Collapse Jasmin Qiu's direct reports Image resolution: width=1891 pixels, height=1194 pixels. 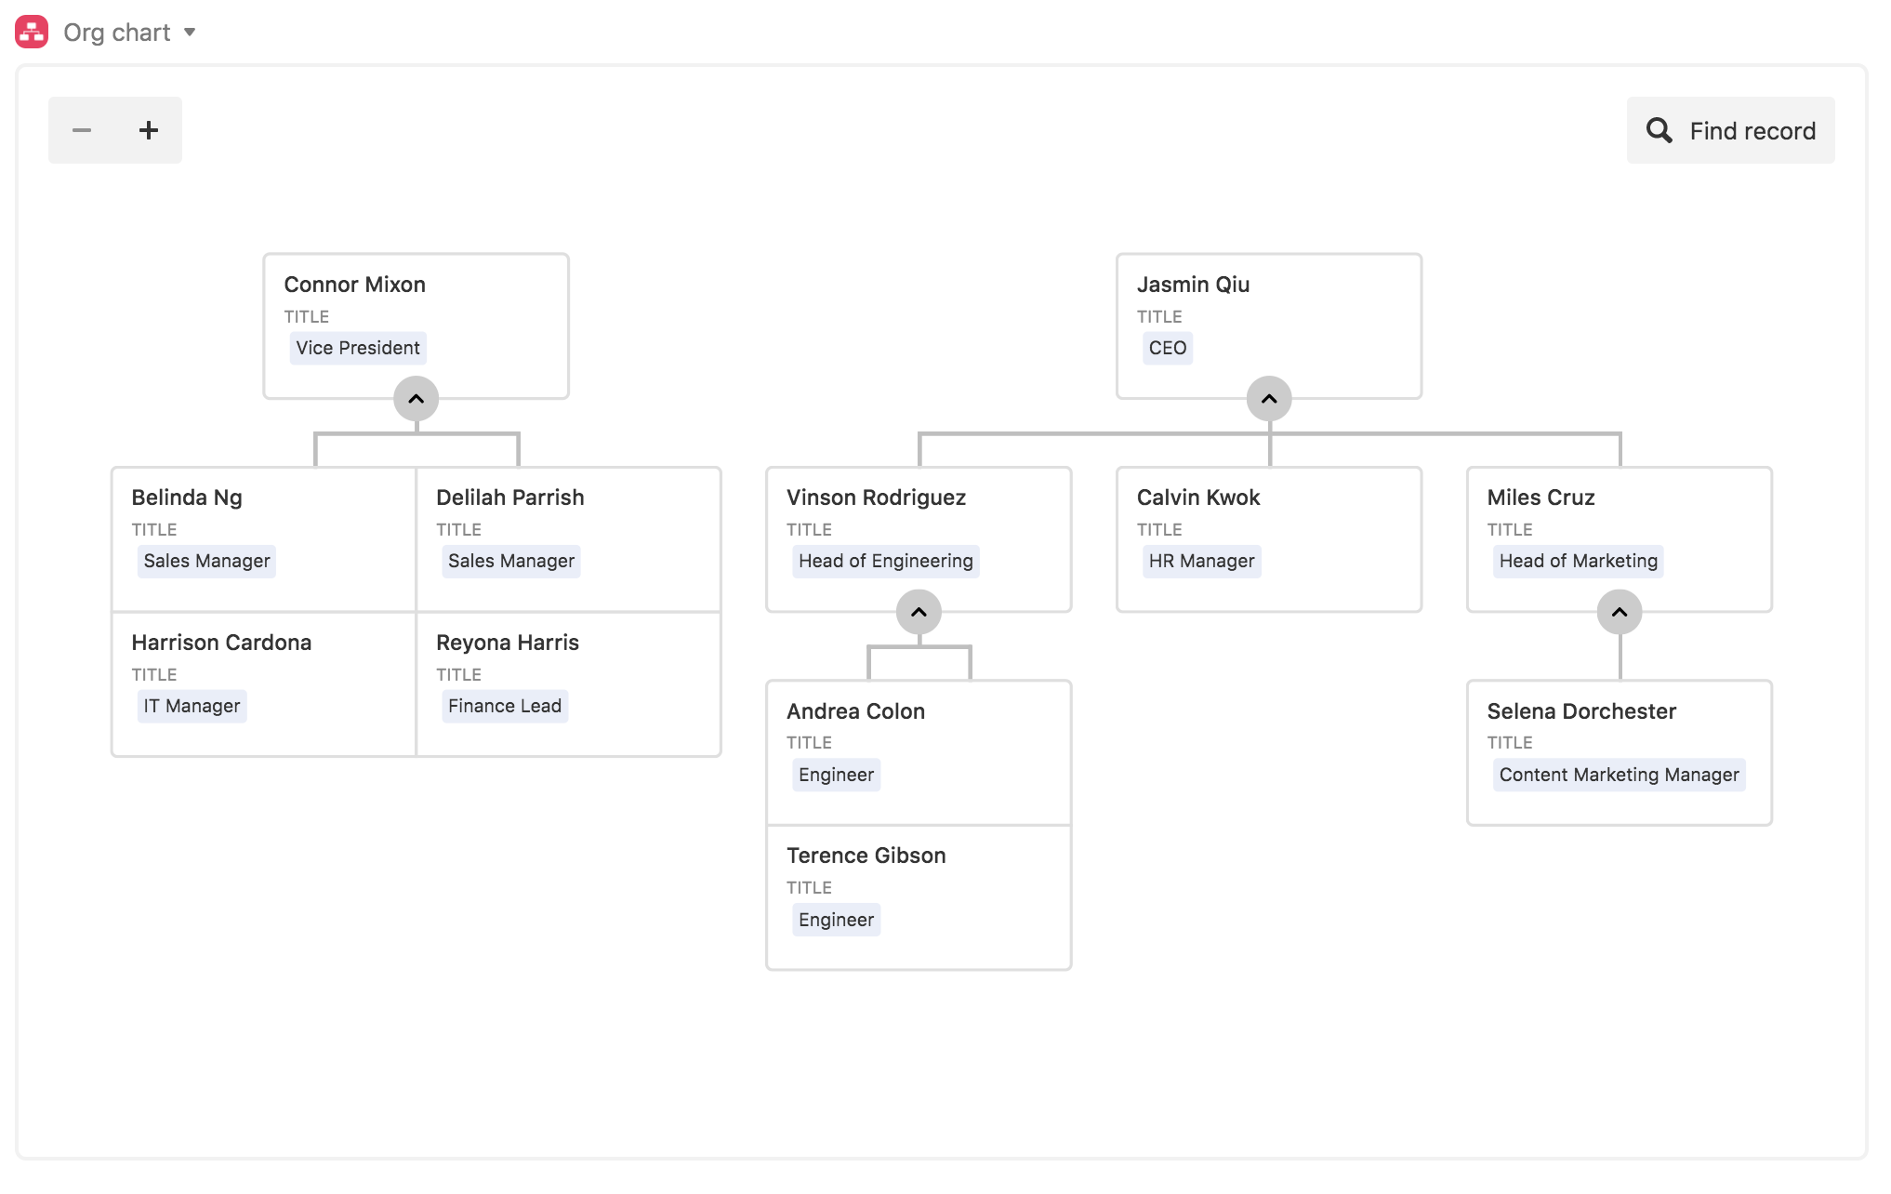[1268, 398]
